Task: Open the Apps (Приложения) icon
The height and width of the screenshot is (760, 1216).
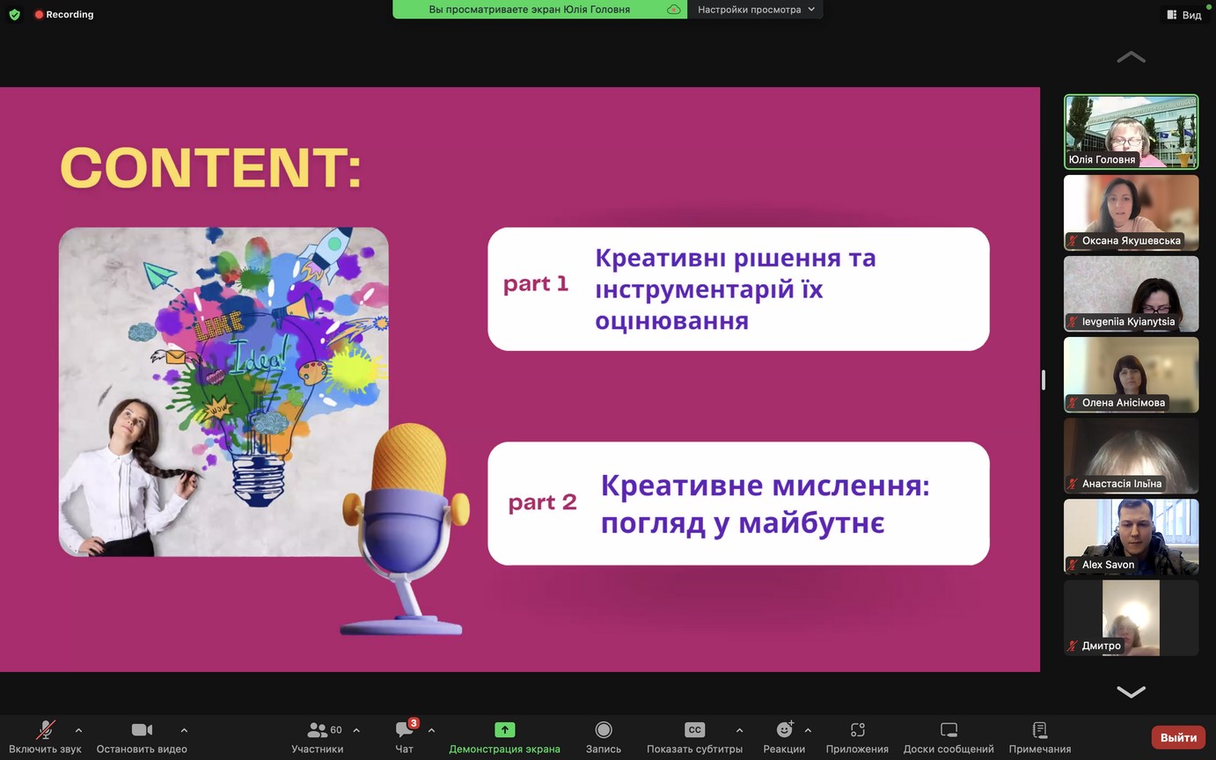Action: [857, 730]
